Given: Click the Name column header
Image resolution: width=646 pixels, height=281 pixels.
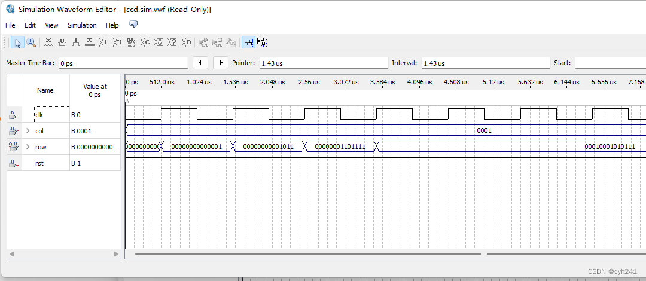Looking at the screenshot, I should [45, 90].
